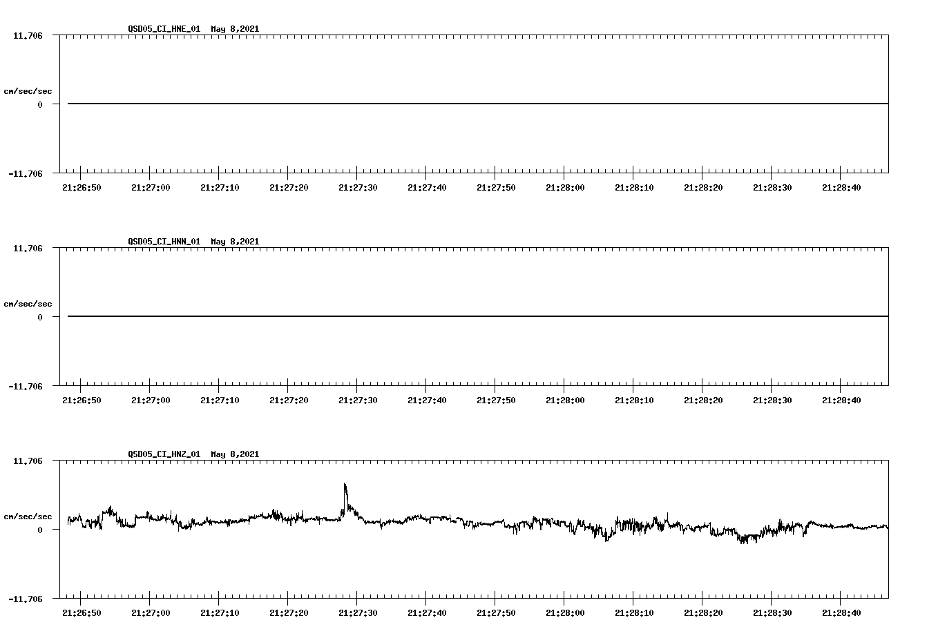Click the cm/sec/sec label on the HNZ plot
938x638 pixels.
coord(28,515)
